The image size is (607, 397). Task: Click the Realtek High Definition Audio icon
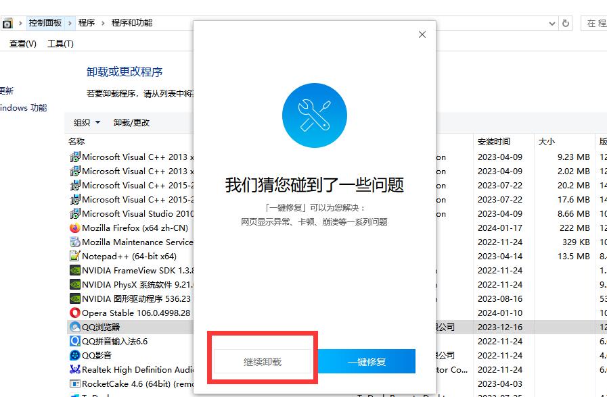(74, 369)
